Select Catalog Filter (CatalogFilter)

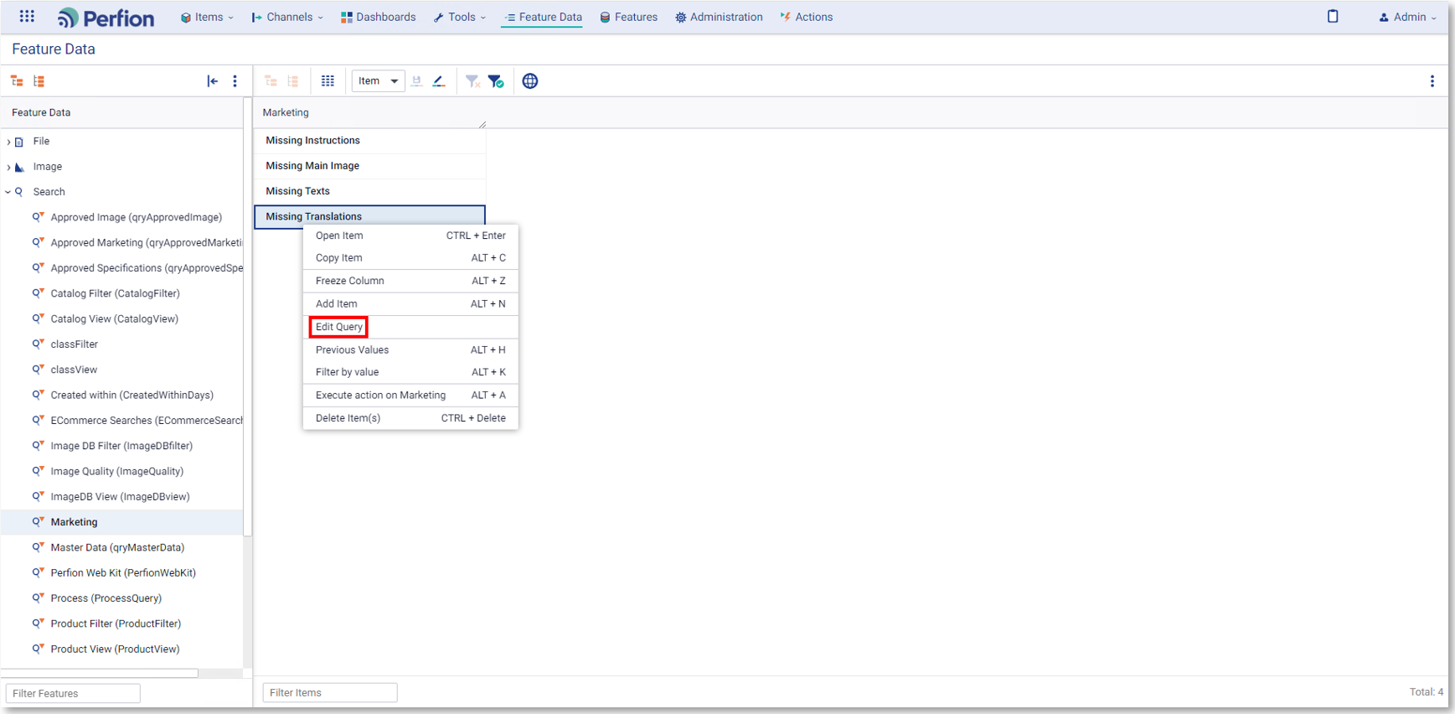click(x=115, y=293)
